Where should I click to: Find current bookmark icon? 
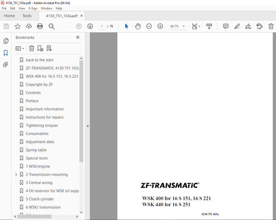point(49,48)
